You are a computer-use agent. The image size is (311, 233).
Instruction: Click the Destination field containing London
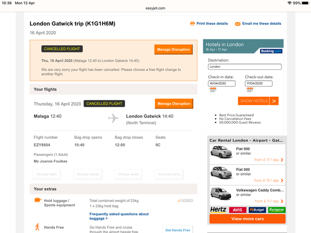tap(245, 67)
